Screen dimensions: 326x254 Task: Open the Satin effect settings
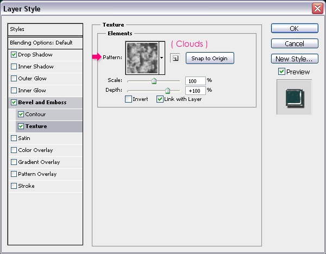tap(24, 138)
